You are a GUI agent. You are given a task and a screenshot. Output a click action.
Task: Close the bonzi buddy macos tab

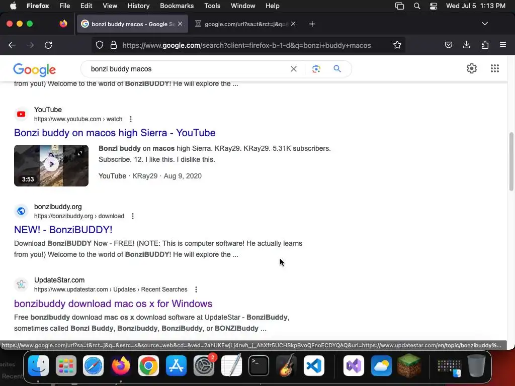(180, 24)
